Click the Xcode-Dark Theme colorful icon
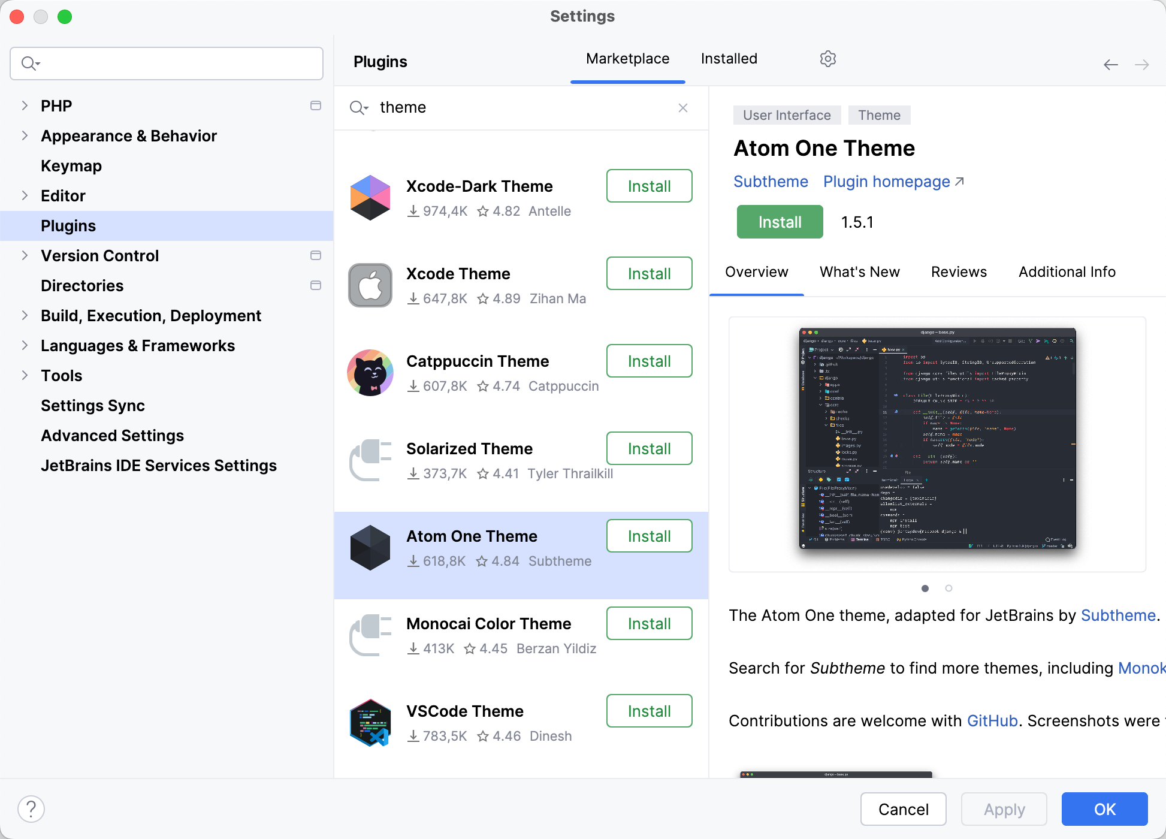This screenshot has height=839, width=1166. tap(370, 198)
